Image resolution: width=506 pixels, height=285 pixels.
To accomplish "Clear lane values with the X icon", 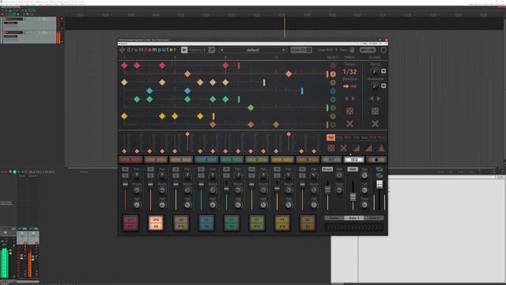I will click(343, 148).
